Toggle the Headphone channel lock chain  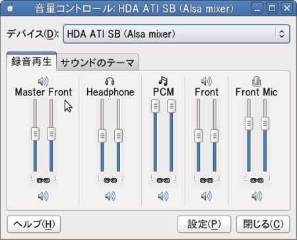(110, 180)
